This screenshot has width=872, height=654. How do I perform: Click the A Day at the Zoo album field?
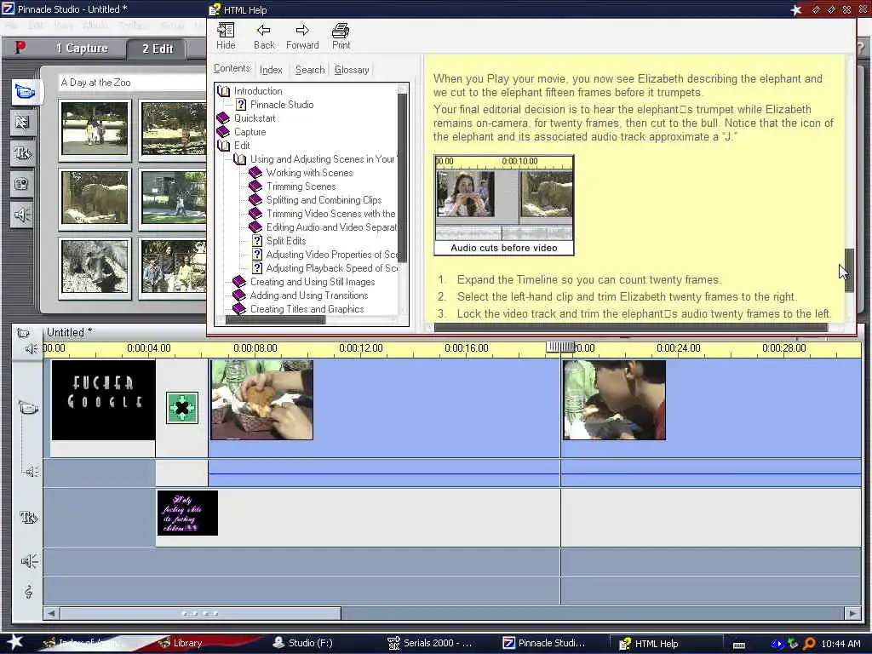click(132, 83)
